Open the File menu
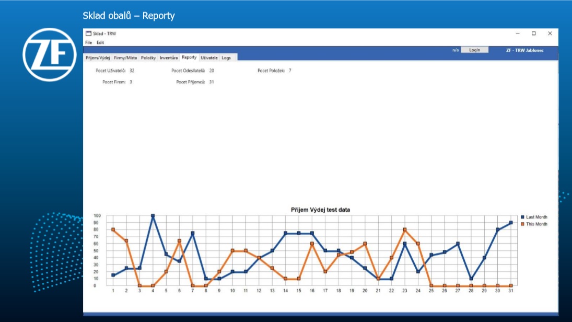This screenshot has height=322, width=572. click(89, 43)
